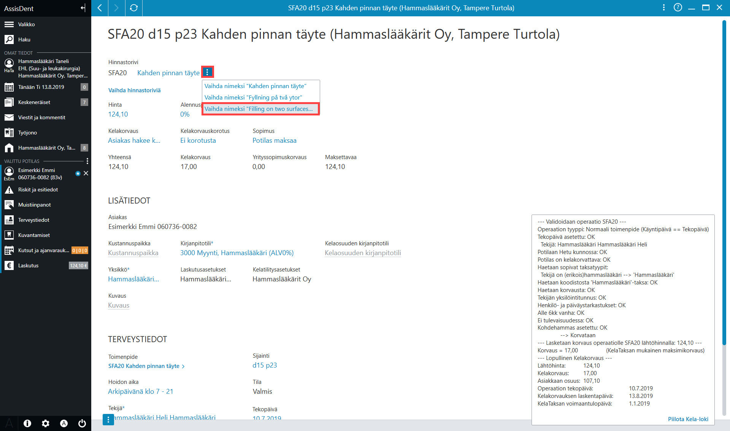
Task: Open the help question mark icon
Action: (678, 8)
